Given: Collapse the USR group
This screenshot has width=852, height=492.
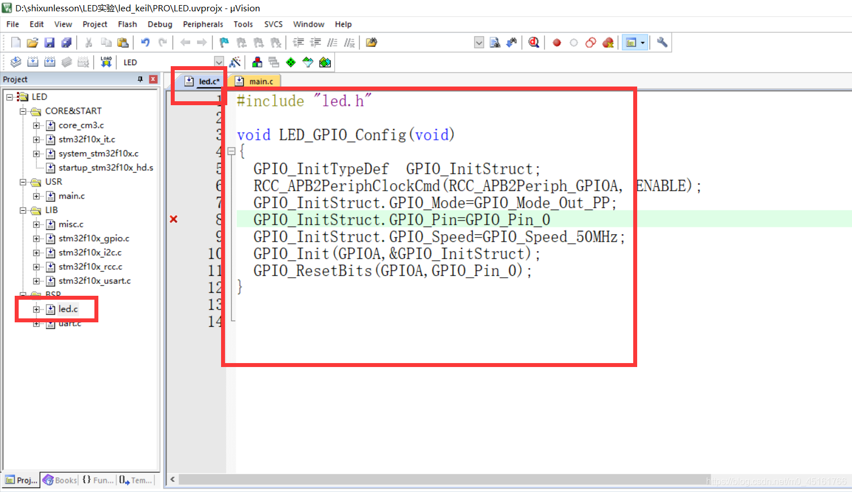Looking at the screenshot, I should point(23,182).
